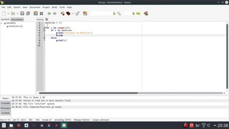Open the Edit menu
Viewport: 229px width, 129px height.
click(9, 7)
